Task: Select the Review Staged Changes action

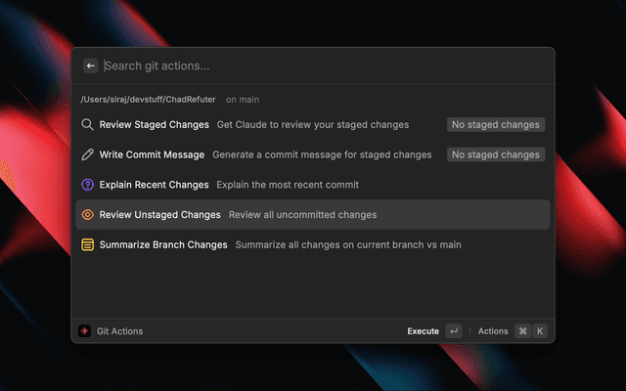Action: pyautogui.click(x=155, y=125)
